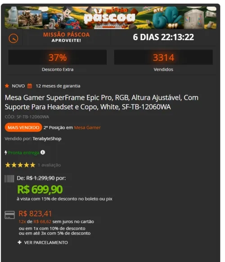Click the calendar warranty icon
The image size is (225, 262).
pyautogui.click(x=30, y=86)
